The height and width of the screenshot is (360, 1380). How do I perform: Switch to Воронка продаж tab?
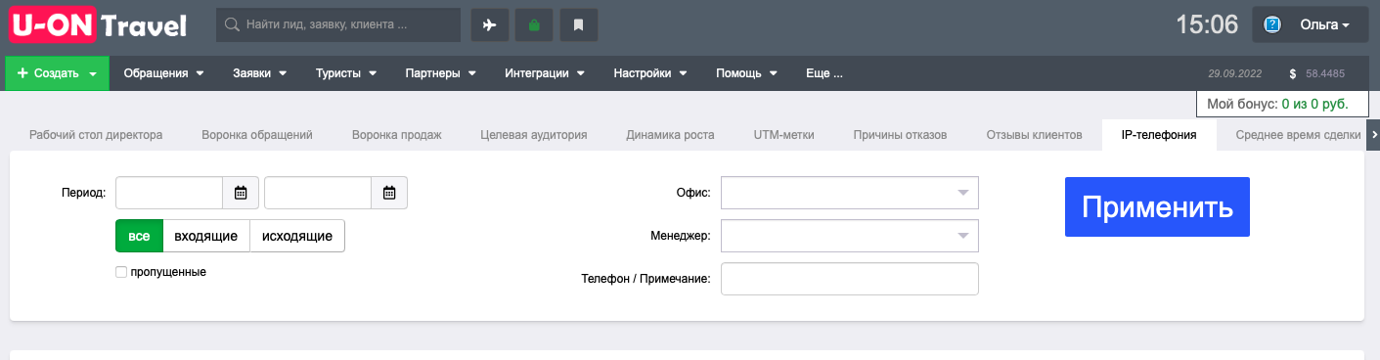(x=397, y=135)
